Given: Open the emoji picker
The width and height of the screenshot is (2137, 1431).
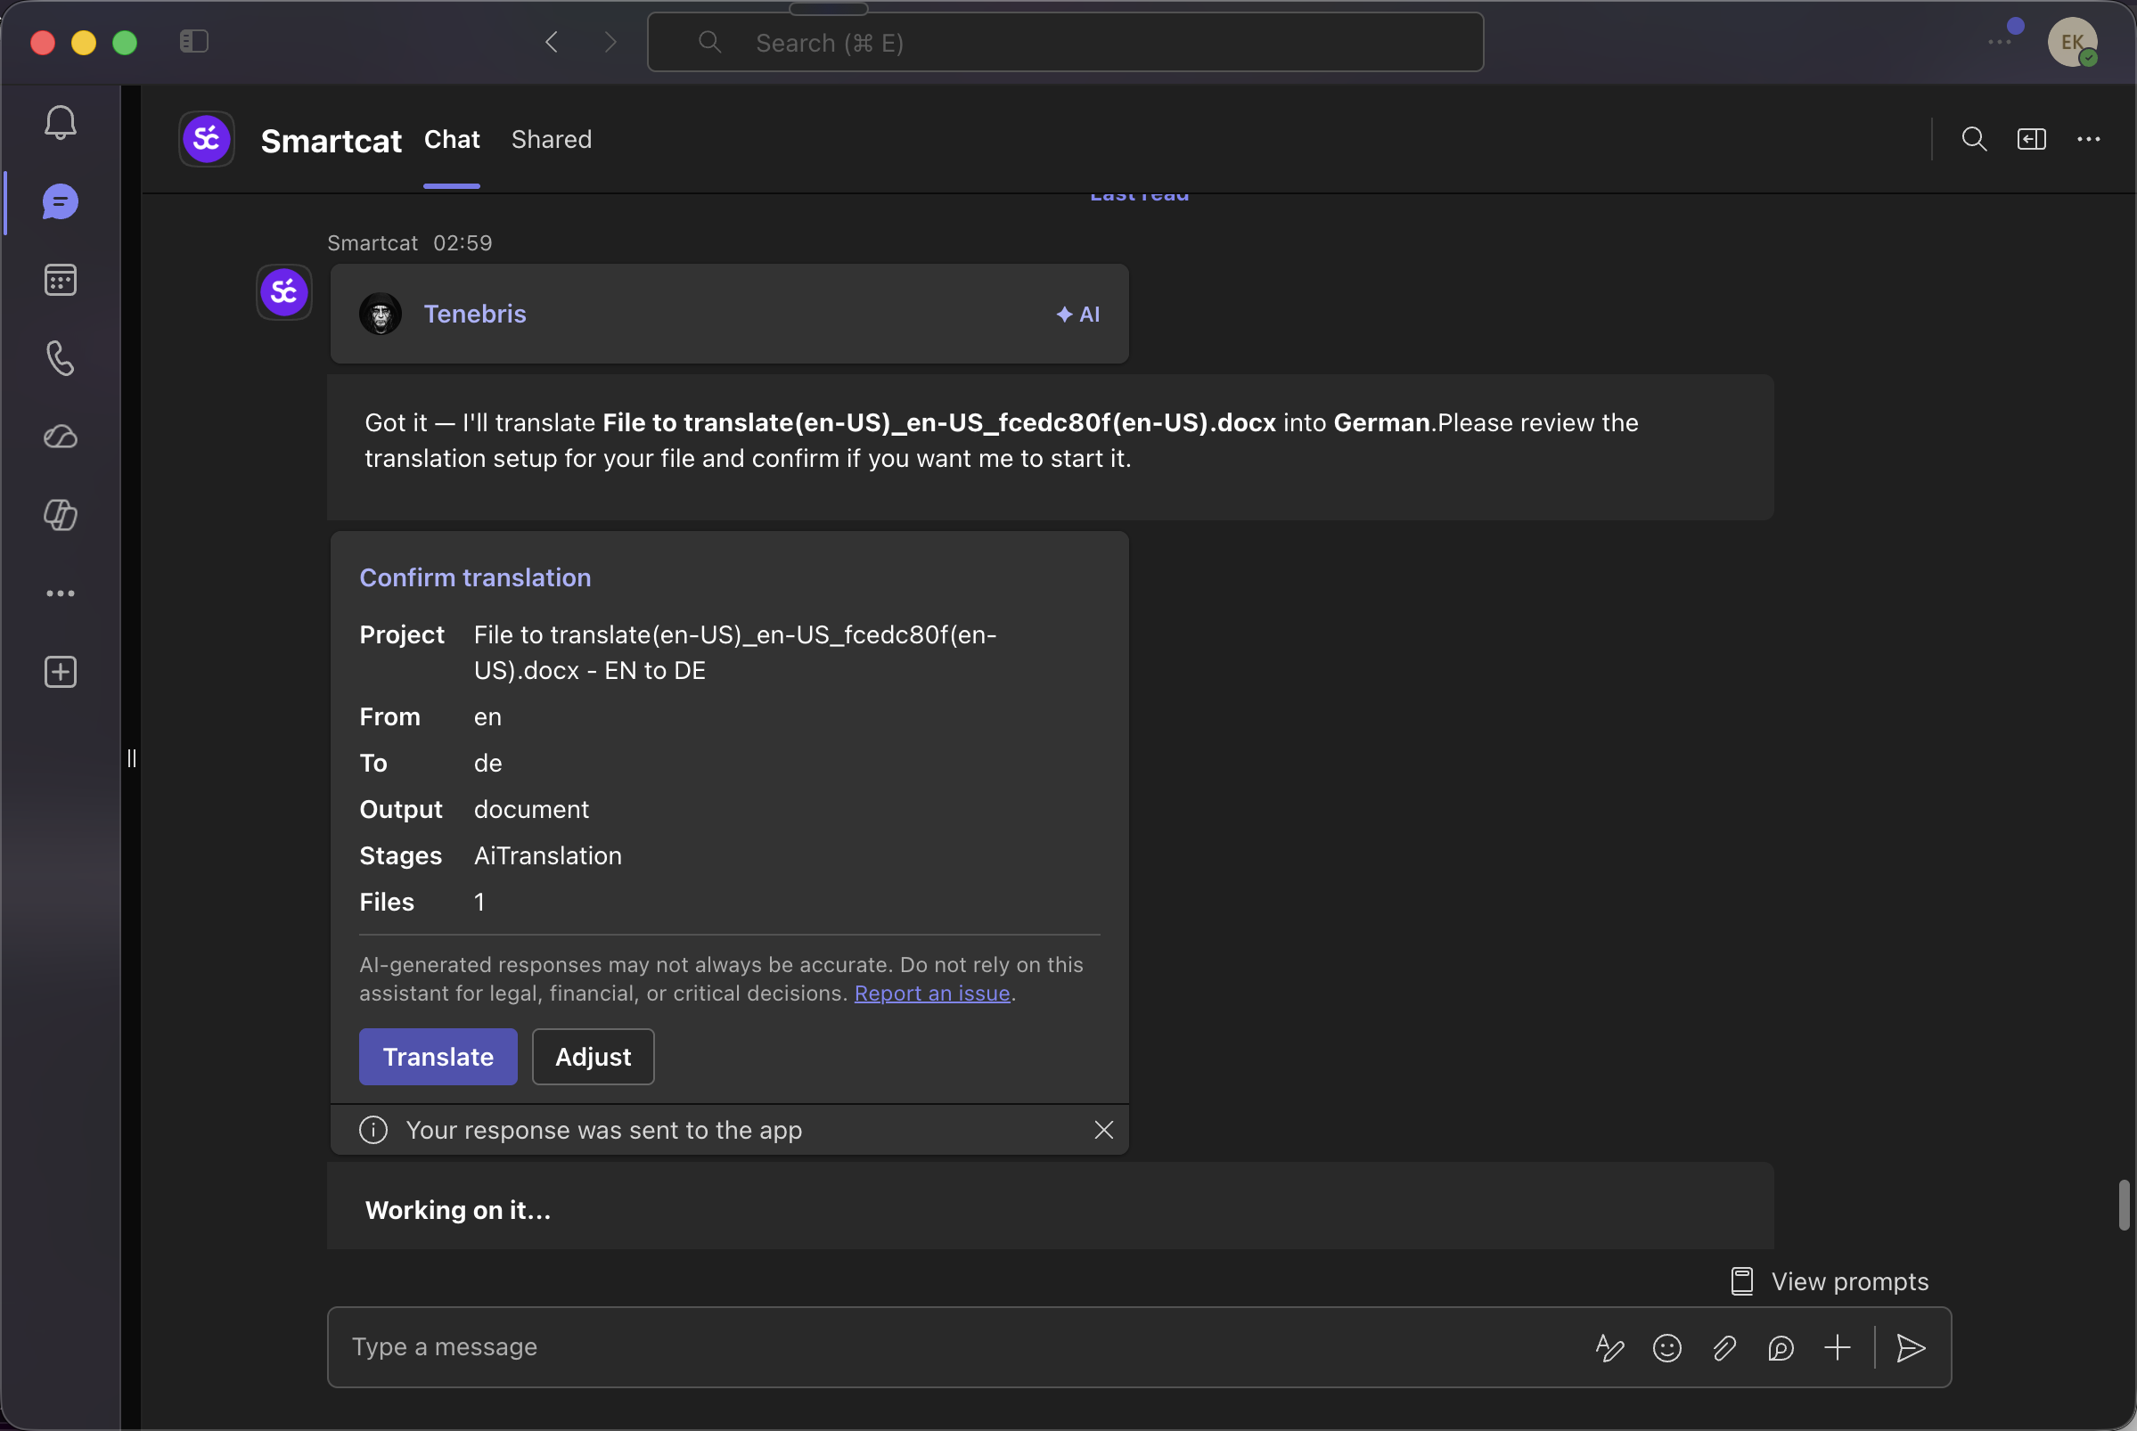Looking at the screenshot, I should click(x=1667, y=1348).
